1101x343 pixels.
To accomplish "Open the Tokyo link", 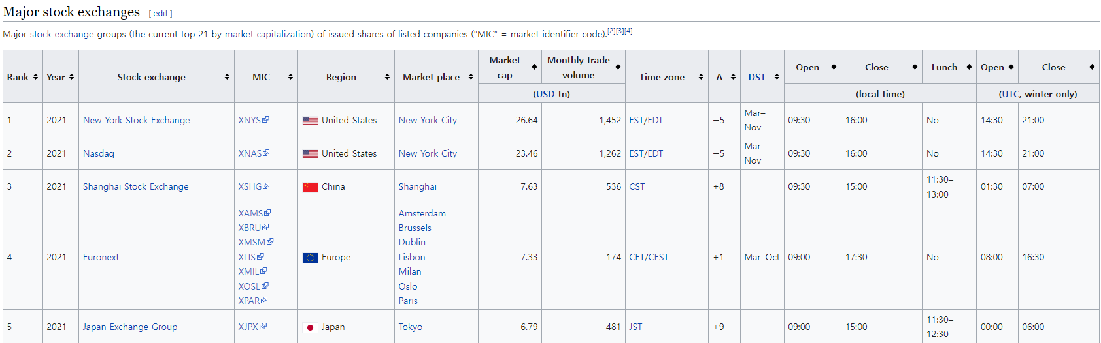I will coord(411,327).
